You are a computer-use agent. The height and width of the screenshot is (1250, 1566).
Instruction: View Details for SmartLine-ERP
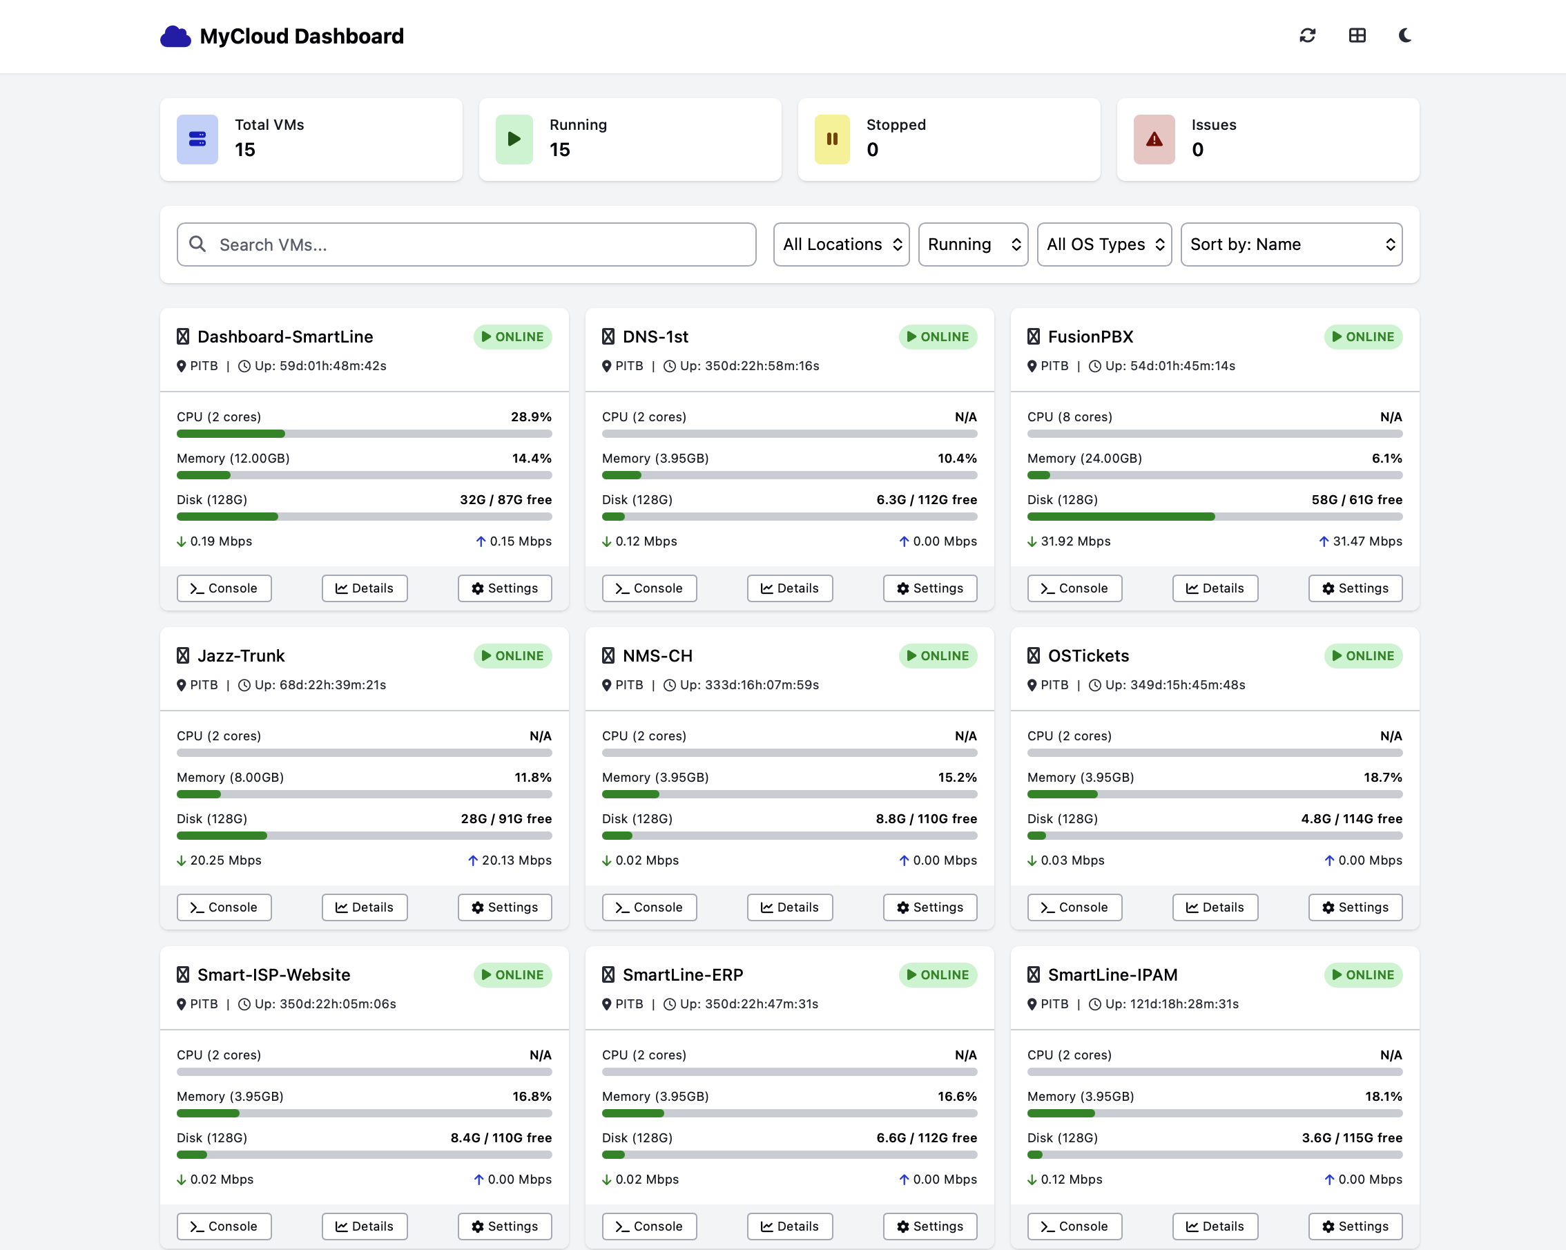pos(789,1225)
